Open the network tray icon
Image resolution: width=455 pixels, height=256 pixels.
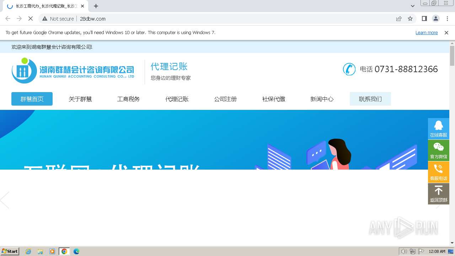(413, 251)
